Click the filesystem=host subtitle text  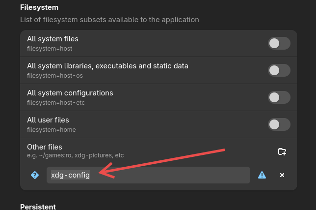50,49
